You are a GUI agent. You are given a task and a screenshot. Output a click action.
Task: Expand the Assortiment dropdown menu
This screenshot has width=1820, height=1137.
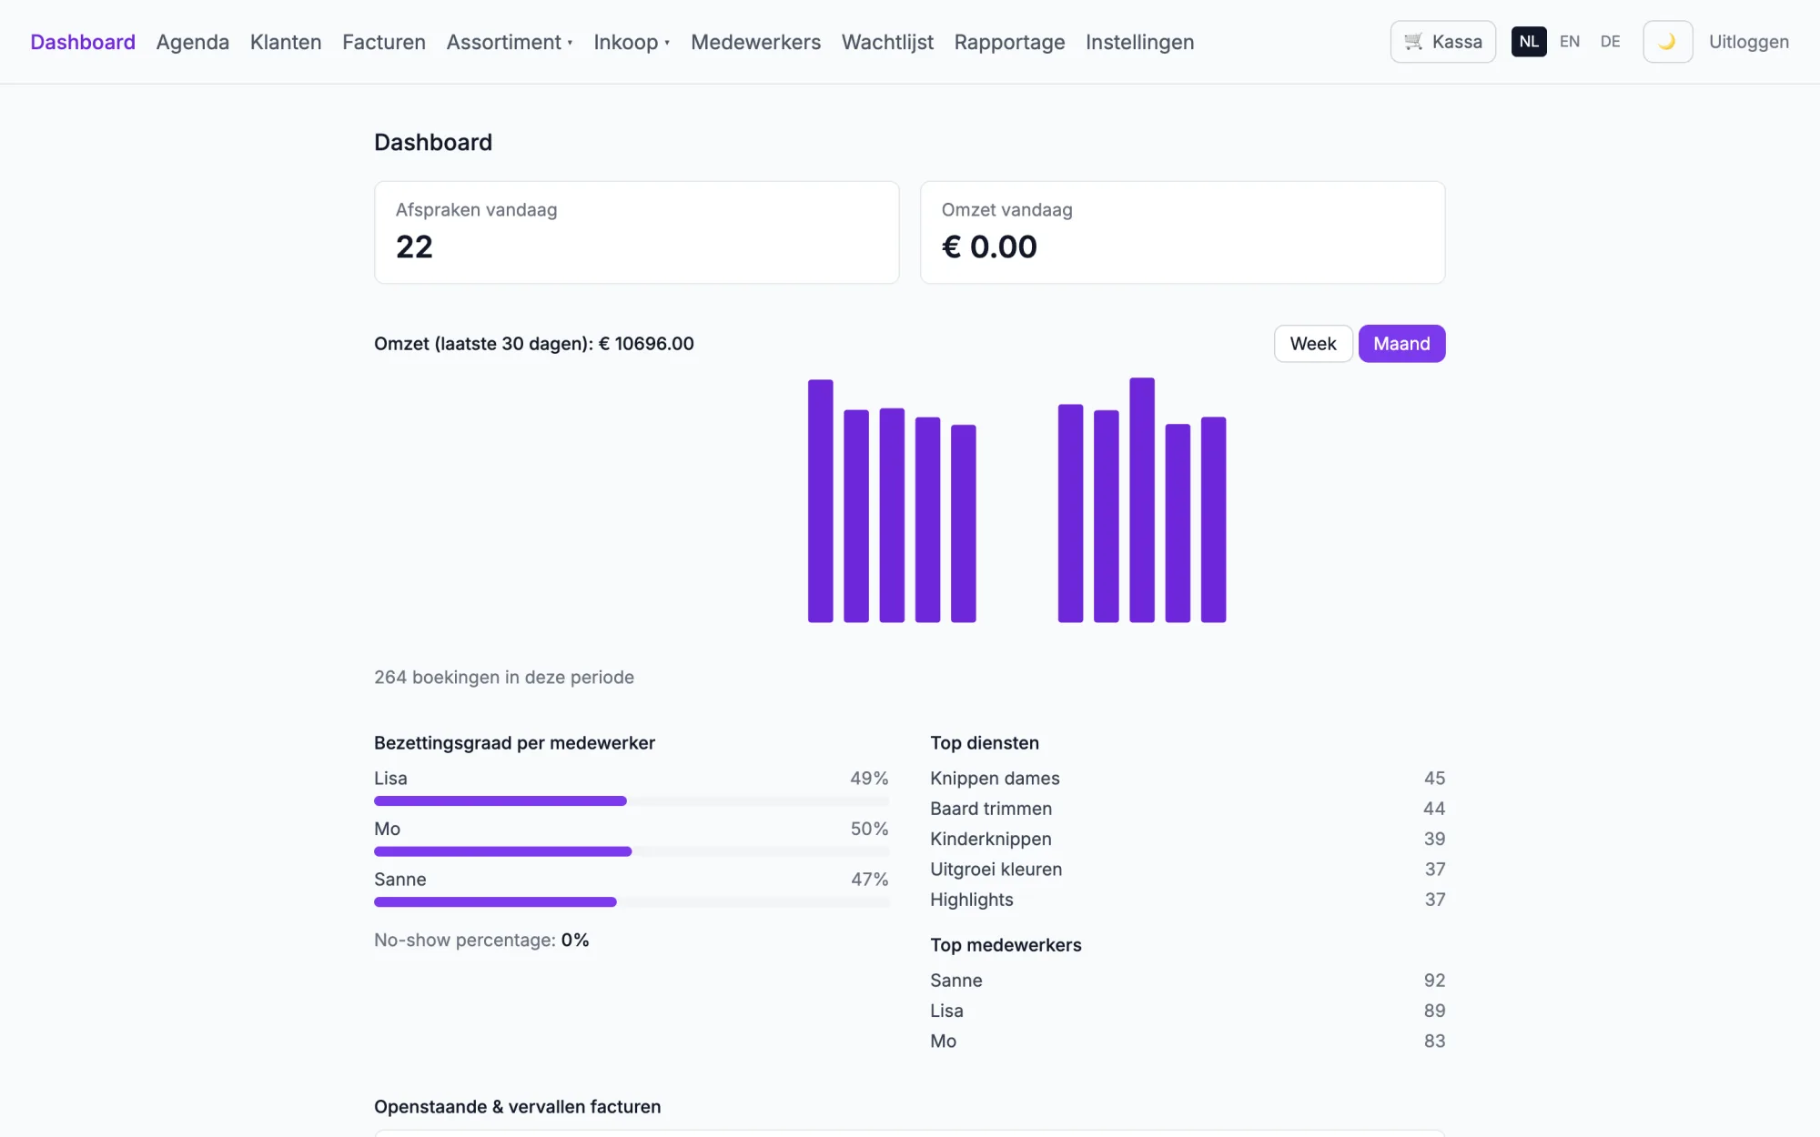tap(510, 42)
